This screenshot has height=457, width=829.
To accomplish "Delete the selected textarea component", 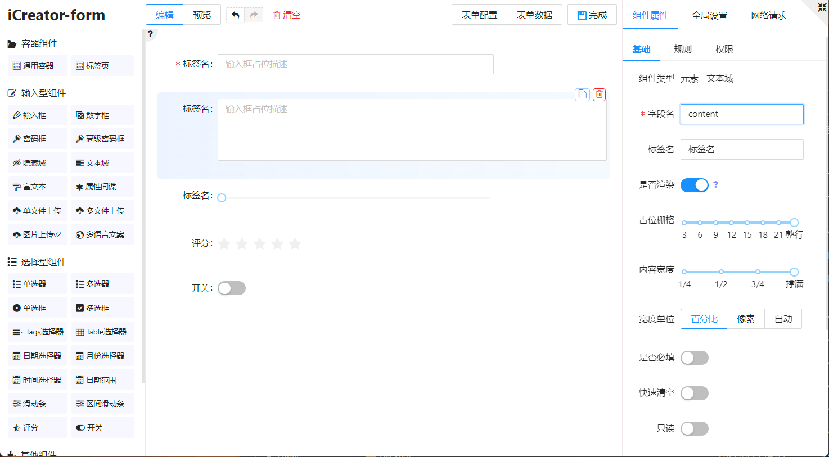I will 599,94.
